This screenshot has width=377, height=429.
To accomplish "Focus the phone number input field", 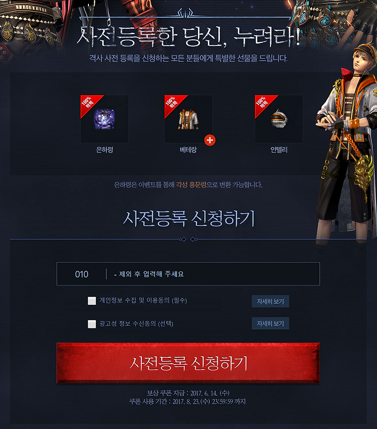I will coord(213,274).
